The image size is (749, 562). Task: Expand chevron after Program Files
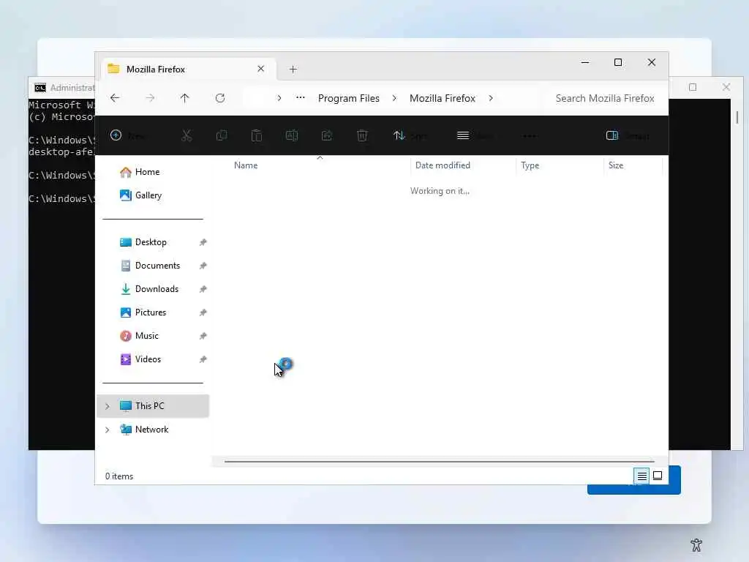[394, 98]
